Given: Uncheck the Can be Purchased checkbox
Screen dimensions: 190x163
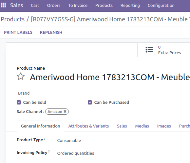Looking at the screenshot, I should point(90,102).
